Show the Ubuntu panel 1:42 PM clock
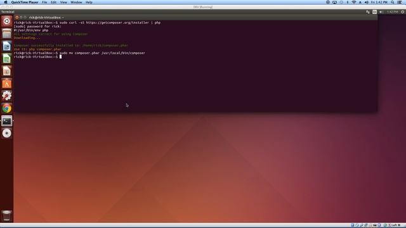The height and width of the screenshot is (228, 406). click(x=393, y=12)
